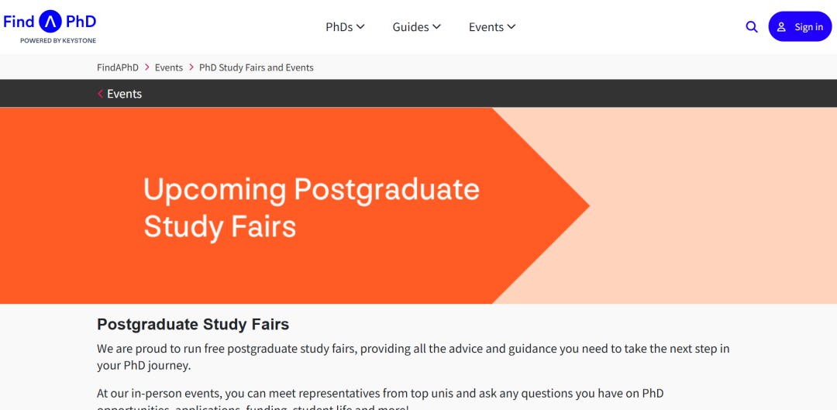Go back to Events in dark bar

coord(124,94)
